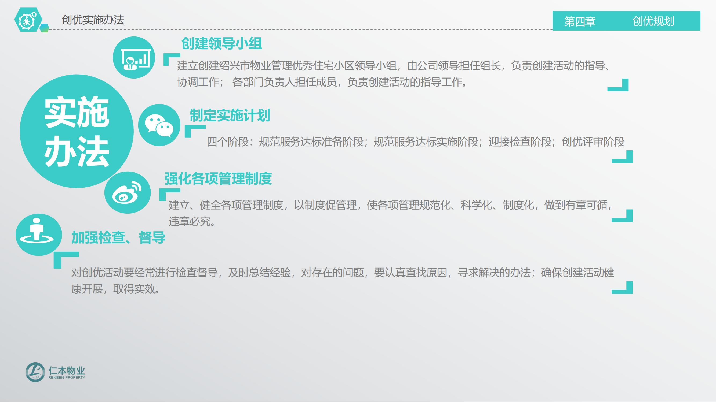This screenshot has width=716, height=402.
Task: Select the large 实施办法 circle
Action: [77, 131]
